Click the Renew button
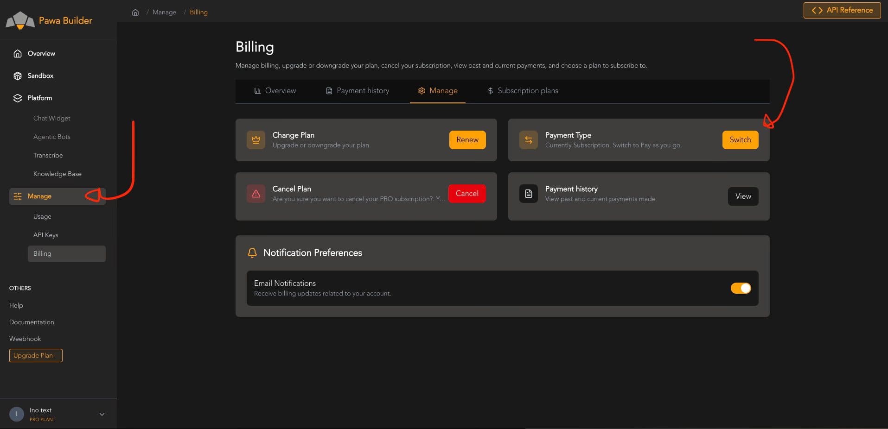This screenshot has width=888, height=429. [x=467, y=139]
